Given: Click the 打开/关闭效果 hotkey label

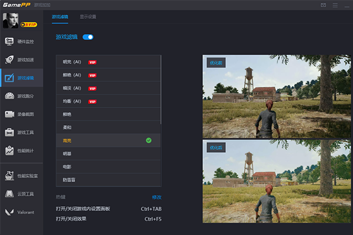Looking at the screenshot, I should (x=71, y=219).
